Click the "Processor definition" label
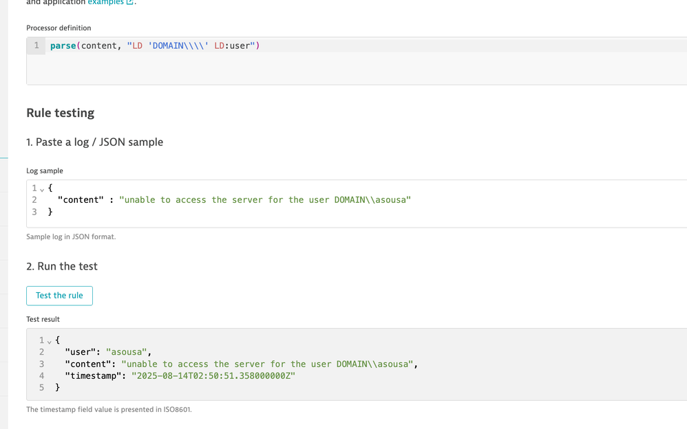 point(59,28)
